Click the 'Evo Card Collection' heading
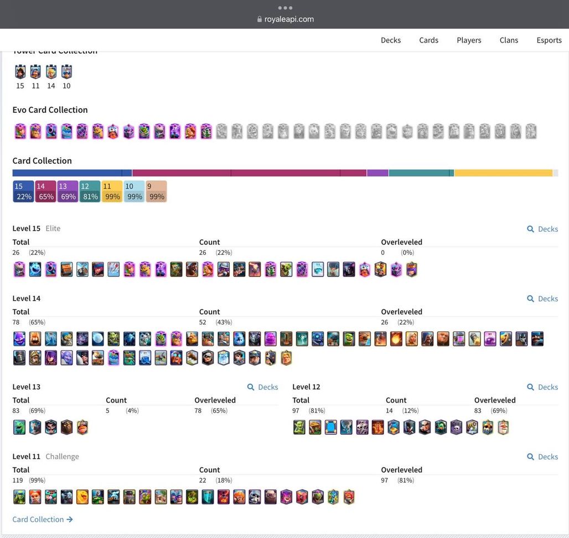569x538 pixels. tap(50, 109)
